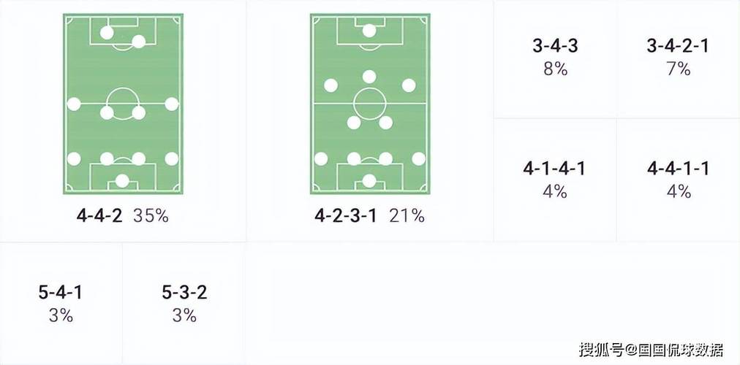Click the right winger dot in 4-4-2 midfield
The width and height of the screenshot is (740, 365).
(172, 104)
